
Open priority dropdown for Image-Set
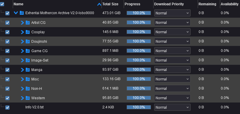[172, 60]
